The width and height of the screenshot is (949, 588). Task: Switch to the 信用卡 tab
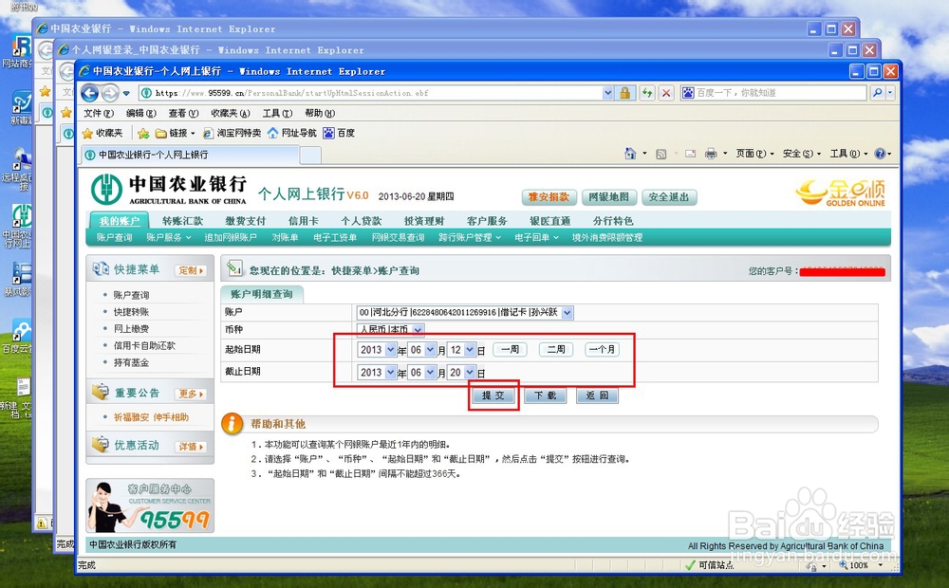click(303, 221)
